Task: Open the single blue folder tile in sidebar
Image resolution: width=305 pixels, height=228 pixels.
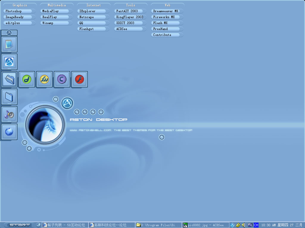Action: point(9,97)
